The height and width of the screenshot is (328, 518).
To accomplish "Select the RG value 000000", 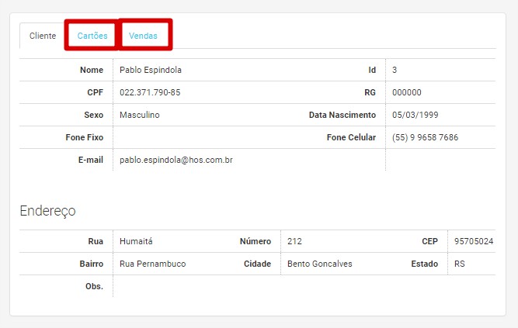I will click(407, 92).
